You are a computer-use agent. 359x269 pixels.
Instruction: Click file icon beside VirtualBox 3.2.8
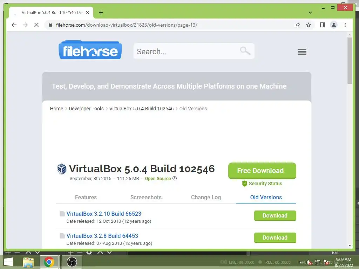point(62,236)
